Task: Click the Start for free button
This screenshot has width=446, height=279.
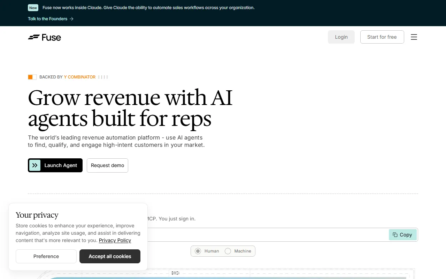Action: [x=382, y=37]
